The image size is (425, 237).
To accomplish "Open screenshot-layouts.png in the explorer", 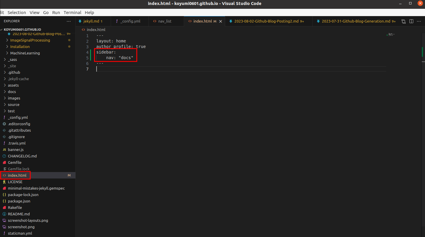I will tap(38, 220).
